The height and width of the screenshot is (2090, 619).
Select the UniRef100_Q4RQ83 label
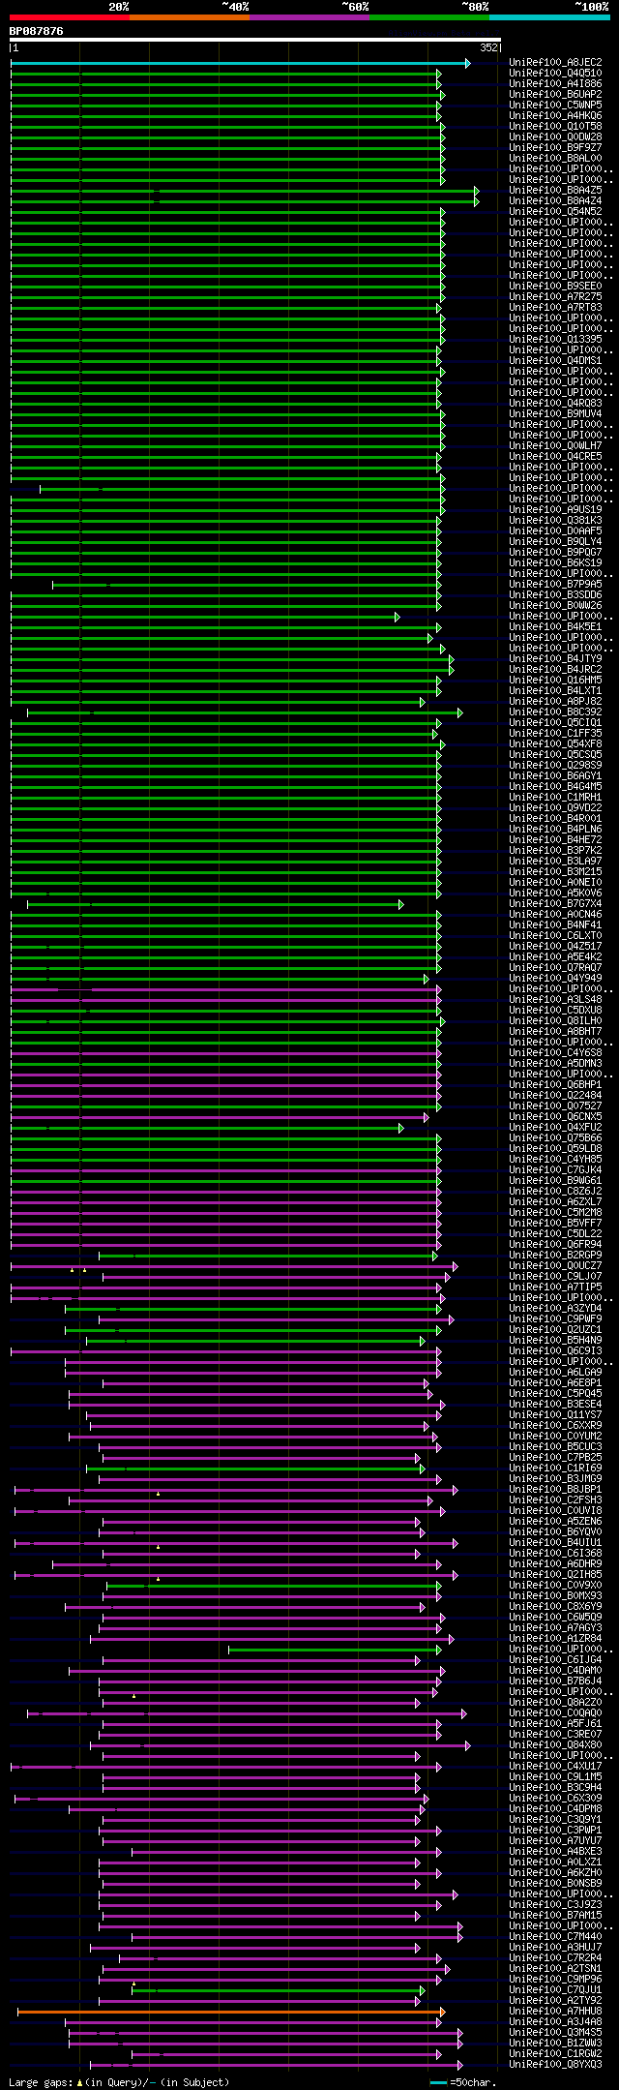pos(555,404)
